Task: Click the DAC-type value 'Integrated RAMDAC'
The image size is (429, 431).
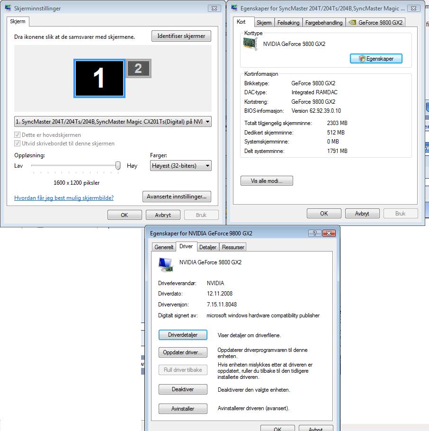Action: (314, 92)
